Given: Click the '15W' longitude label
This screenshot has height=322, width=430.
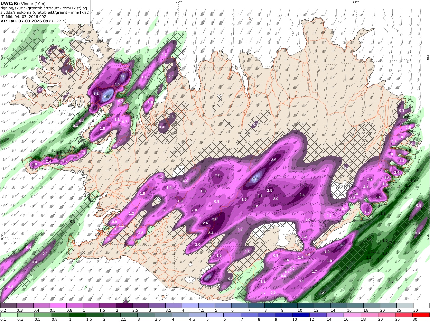Looking at the screenshot, I should (356, 2).
